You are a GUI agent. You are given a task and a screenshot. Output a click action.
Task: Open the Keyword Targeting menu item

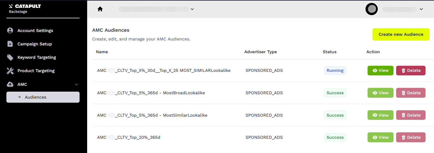tap(37, 57)
